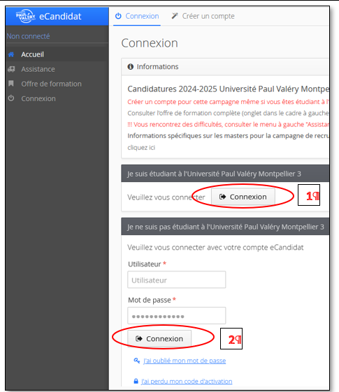Screen dimensions: 339x392
Task: Click the red 'Créer un compte pour cette campagne' text
Action: (x=228, y=102)
